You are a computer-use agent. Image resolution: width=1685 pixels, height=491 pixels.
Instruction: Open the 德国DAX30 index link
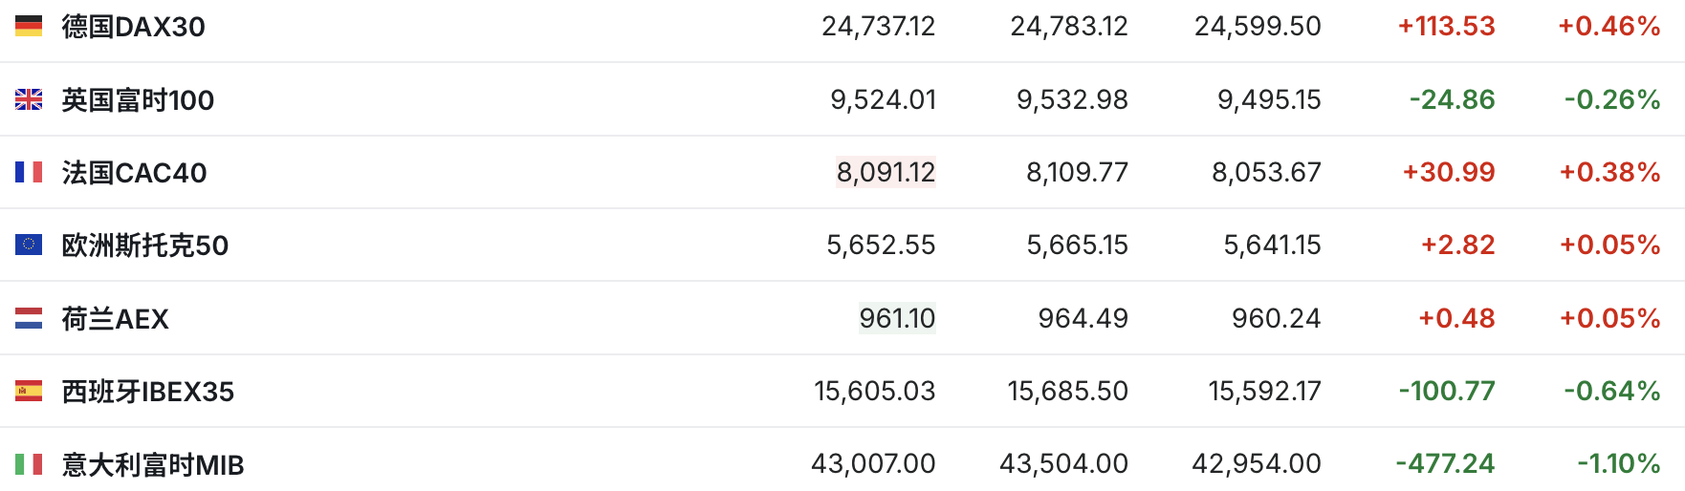point(133,27)
